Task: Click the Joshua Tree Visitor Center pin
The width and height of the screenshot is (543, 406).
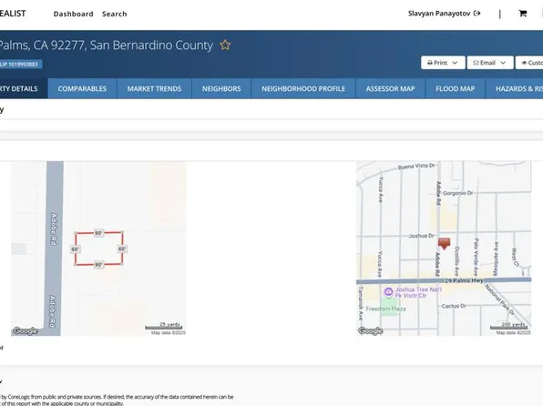Action: (x=388, y=292)
